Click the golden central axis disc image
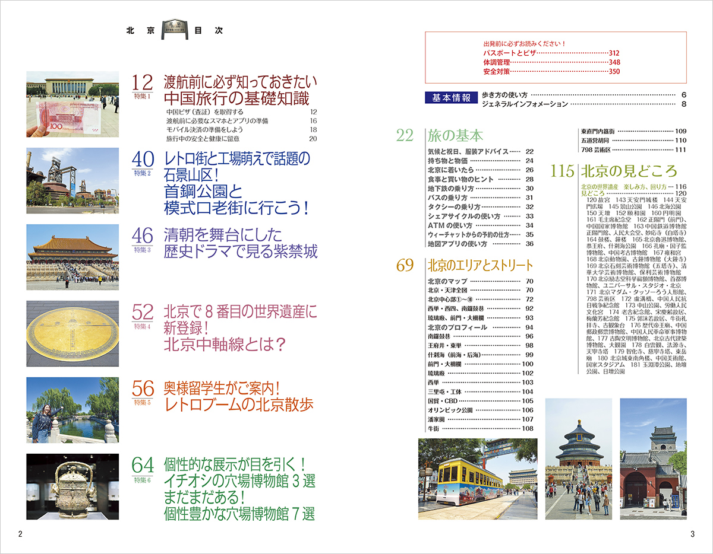Screen dimensions: 713x554 coord(72,333)
